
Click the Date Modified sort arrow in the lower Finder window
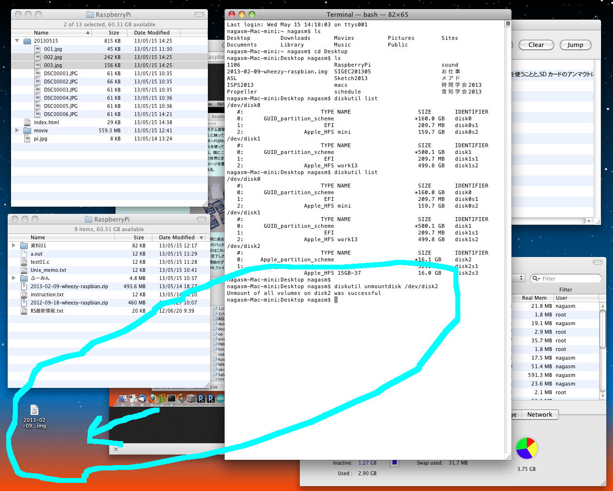202,237
